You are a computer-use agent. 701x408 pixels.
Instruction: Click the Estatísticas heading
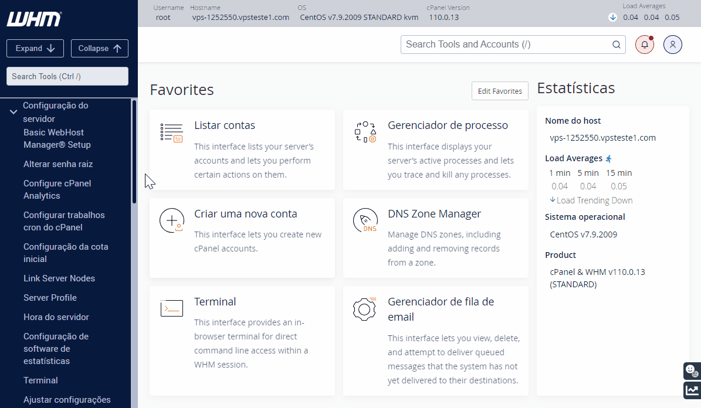coord(576,88)
